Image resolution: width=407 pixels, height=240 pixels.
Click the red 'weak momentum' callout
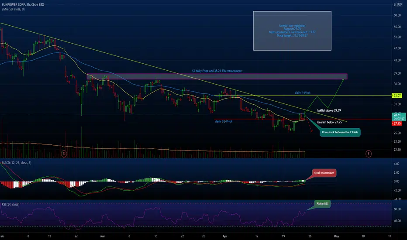coord(324,173)
